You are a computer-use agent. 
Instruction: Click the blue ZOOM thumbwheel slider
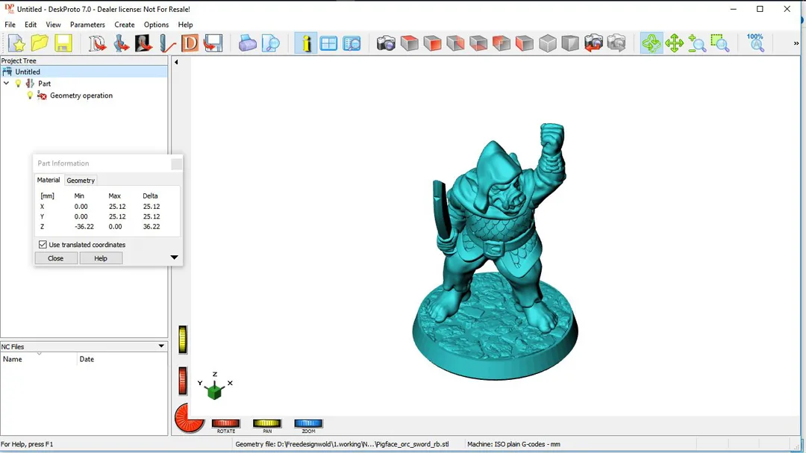click(308, 424)
